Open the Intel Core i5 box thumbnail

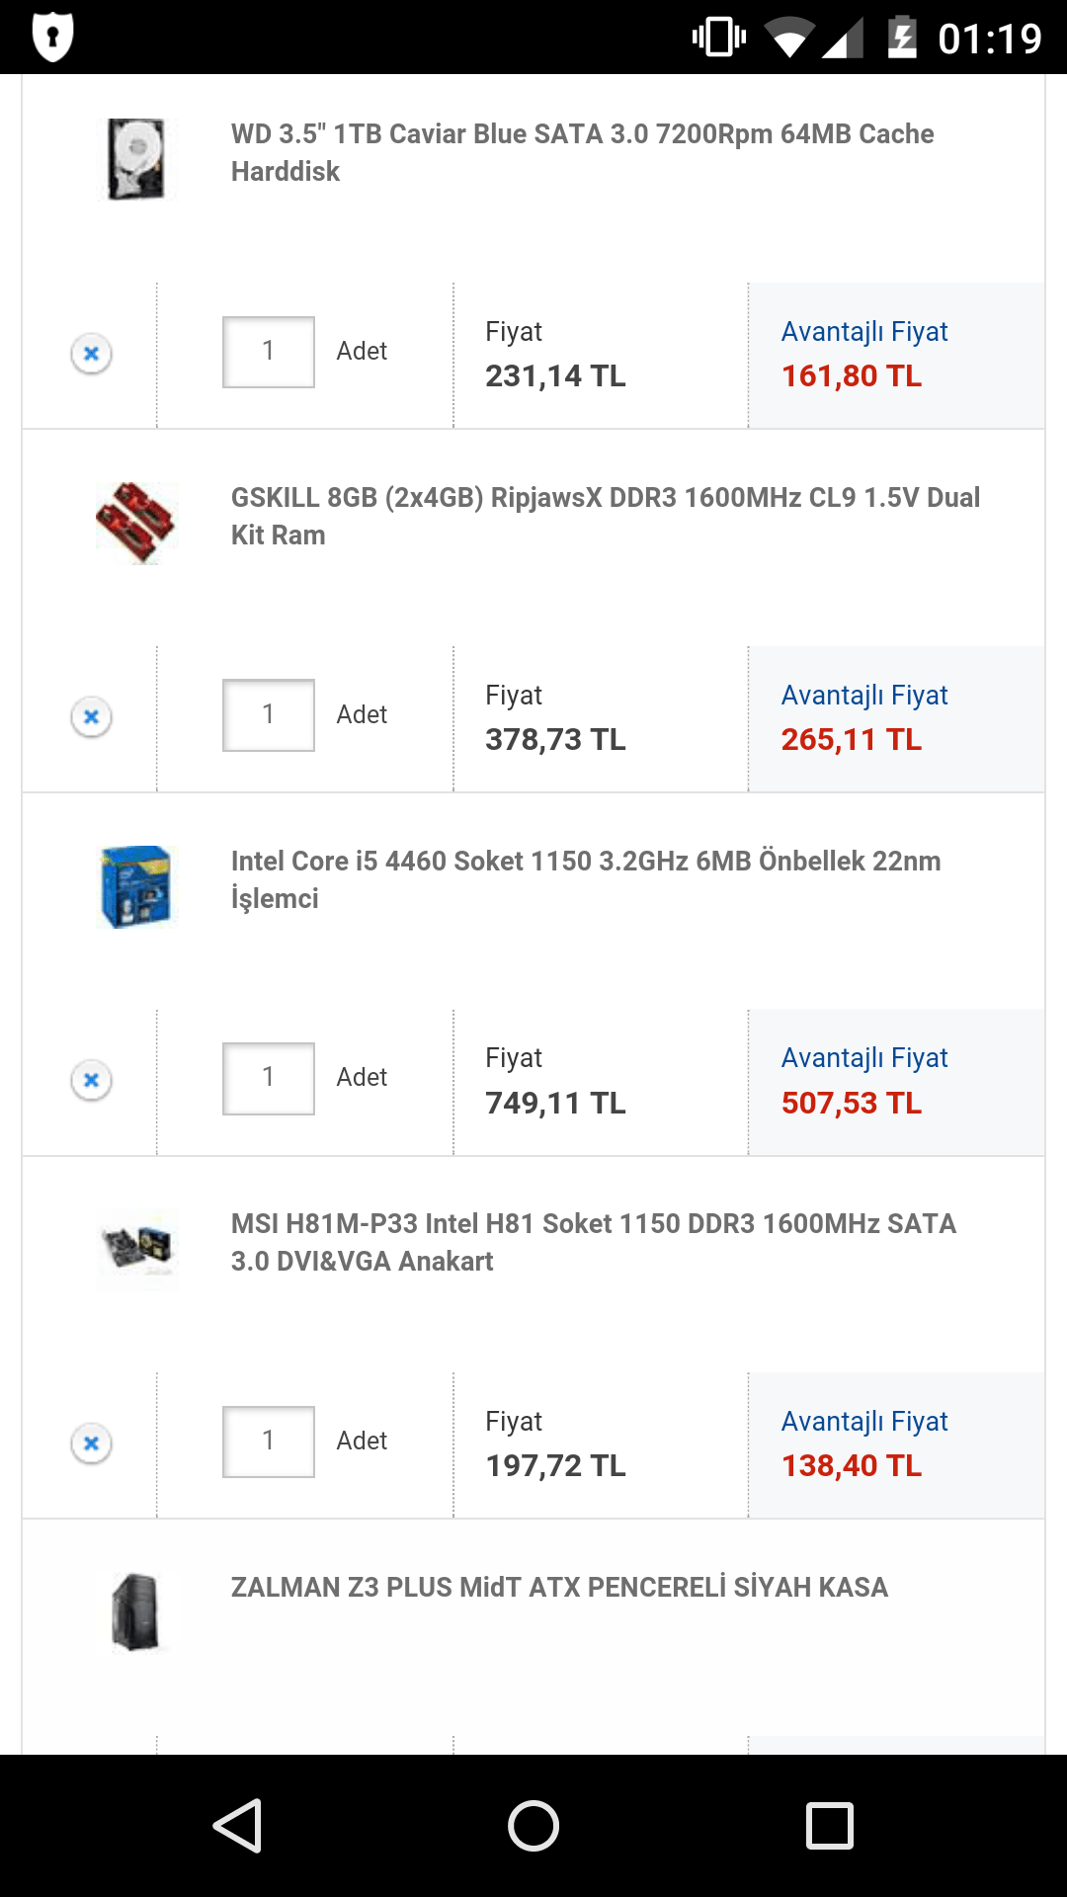136,886
